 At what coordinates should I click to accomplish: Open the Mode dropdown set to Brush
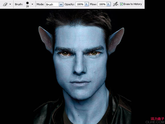coord(61,4)
